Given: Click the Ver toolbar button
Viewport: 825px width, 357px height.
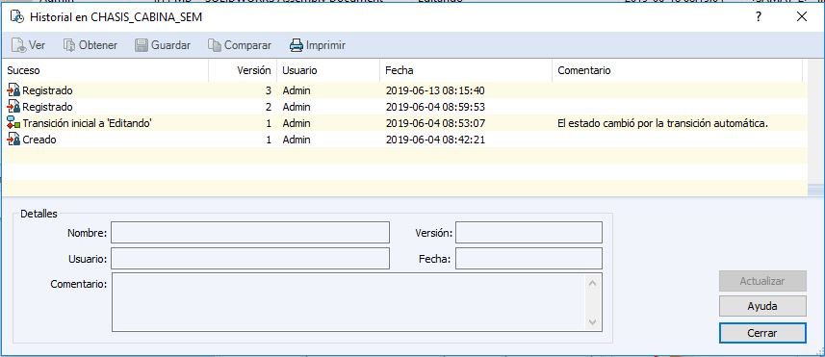Looking at the screenshot, I should [28, 45].
